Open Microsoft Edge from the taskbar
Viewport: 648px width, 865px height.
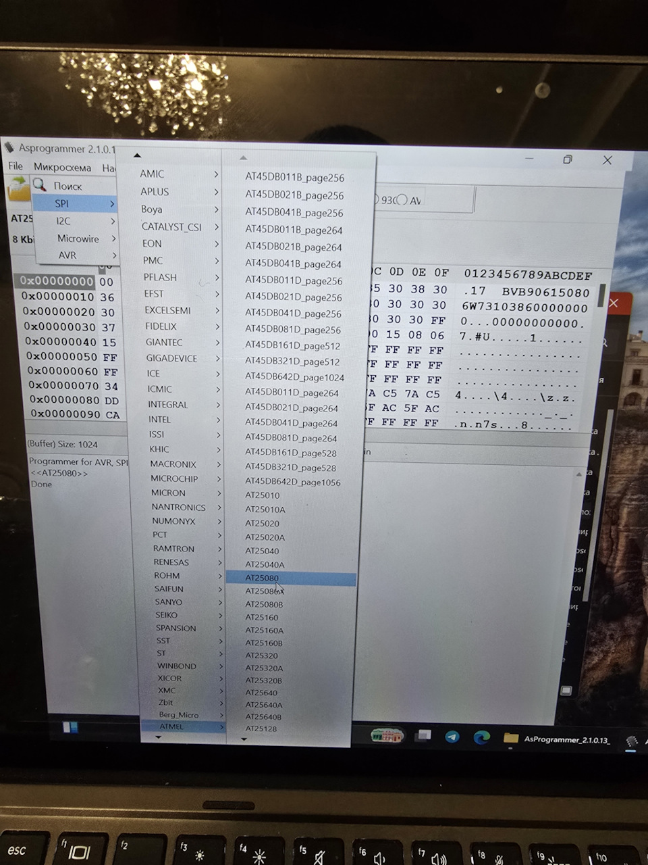481,737
